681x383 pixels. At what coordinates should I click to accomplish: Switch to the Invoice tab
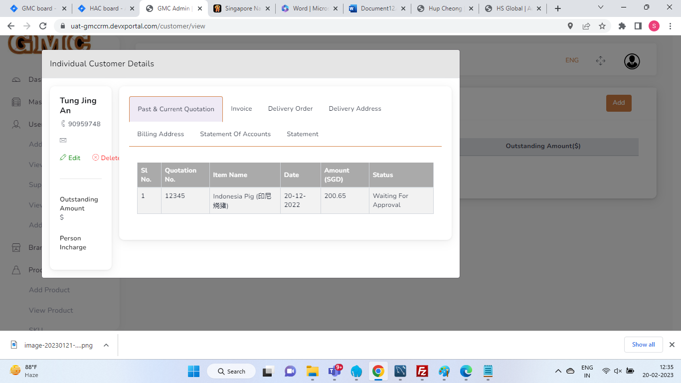click(x=241, y=109)
